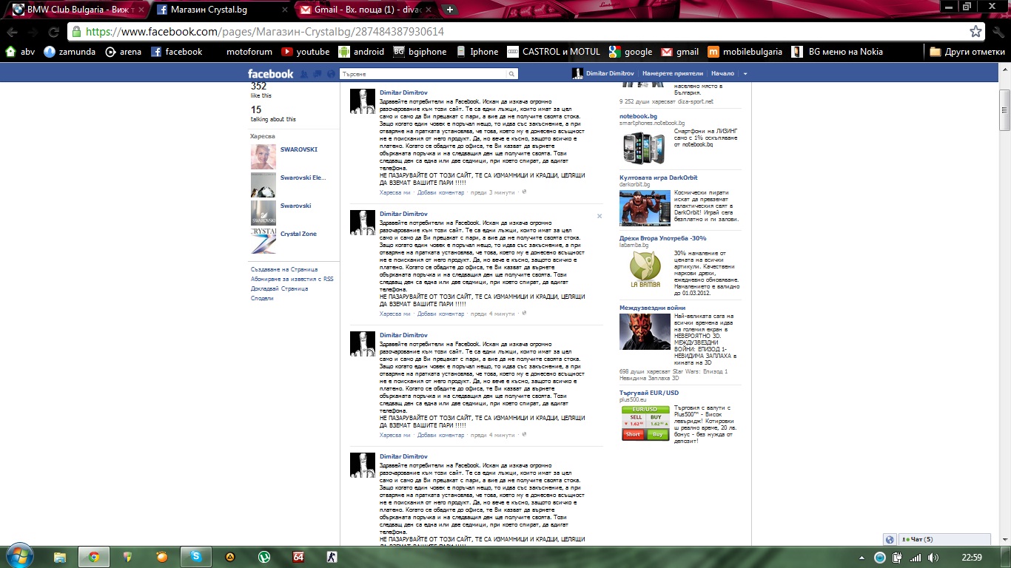This screenshot has width=1011, height=568.
Task: Open the abv bookmark
Action: click(20, 52)
